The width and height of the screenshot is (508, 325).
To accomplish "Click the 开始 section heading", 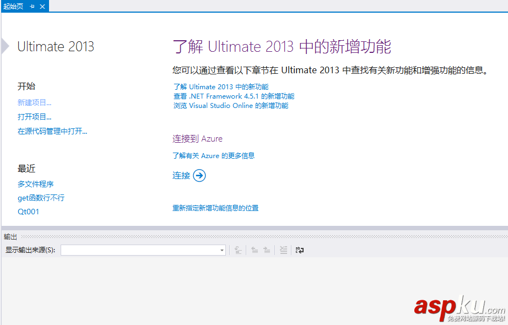I will (26, 86).
